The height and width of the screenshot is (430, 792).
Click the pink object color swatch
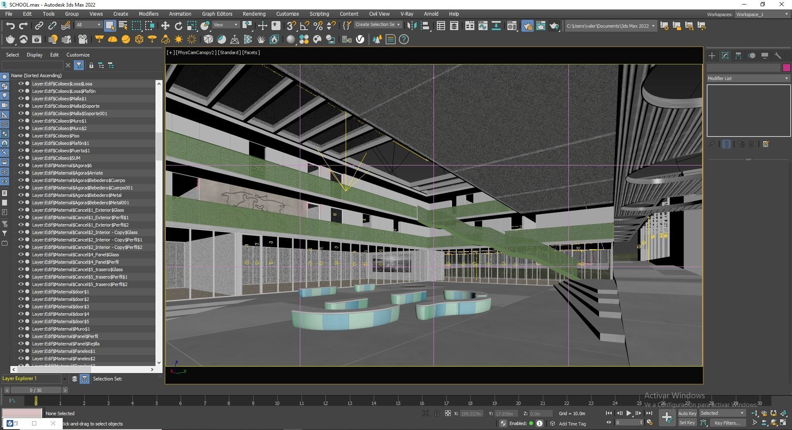(786, 68)
